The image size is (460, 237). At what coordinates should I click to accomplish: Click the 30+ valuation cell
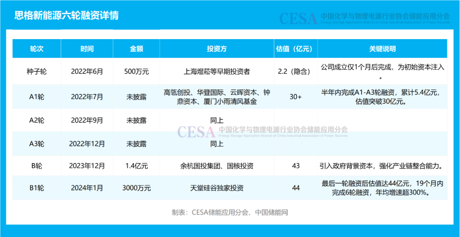(295, 97)
